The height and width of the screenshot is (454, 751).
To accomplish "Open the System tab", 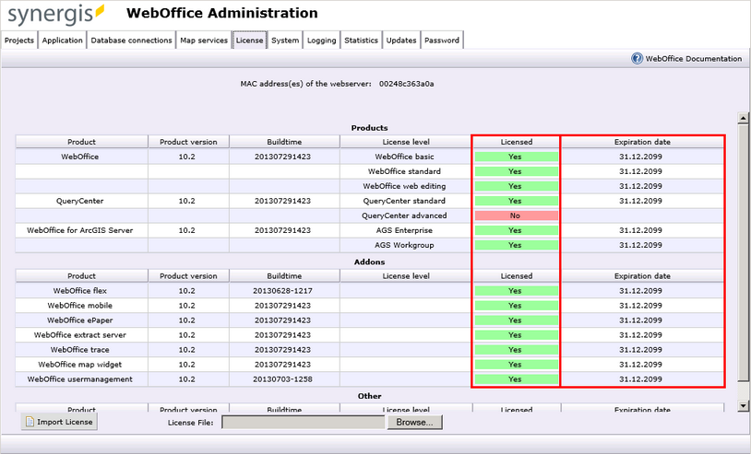I will coord(285,41).
